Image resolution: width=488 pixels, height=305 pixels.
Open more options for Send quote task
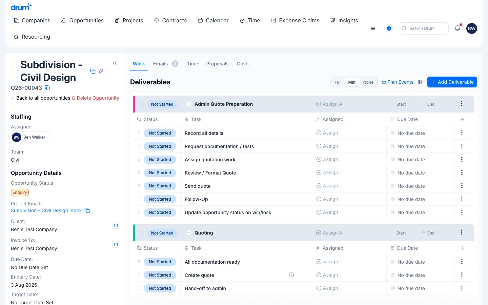point(462,186)
